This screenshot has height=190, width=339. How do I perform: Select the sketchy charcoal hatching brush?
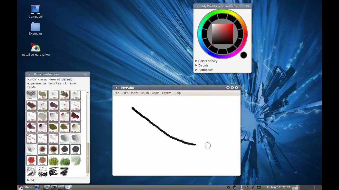coord(32,171)
